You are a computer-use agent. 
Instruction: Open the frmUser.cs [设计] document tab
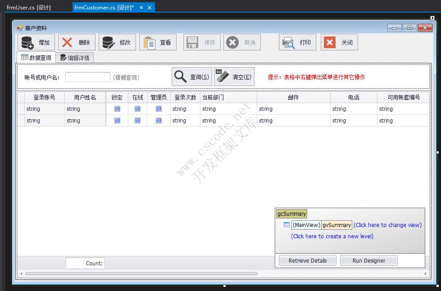(29, 7)
